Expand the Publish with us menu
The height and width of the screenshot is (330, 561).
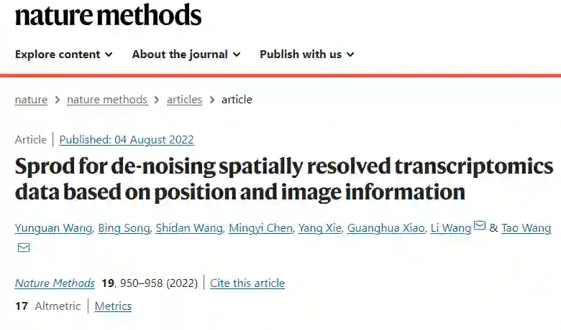[306, 55]
